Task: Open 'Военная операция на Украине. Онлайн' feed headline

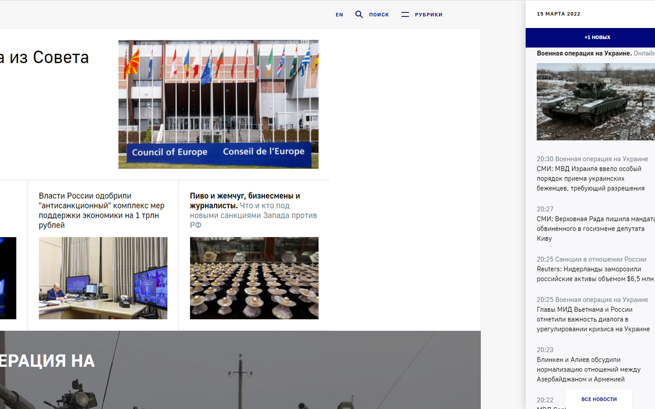Action: click(x=596, y=53)
